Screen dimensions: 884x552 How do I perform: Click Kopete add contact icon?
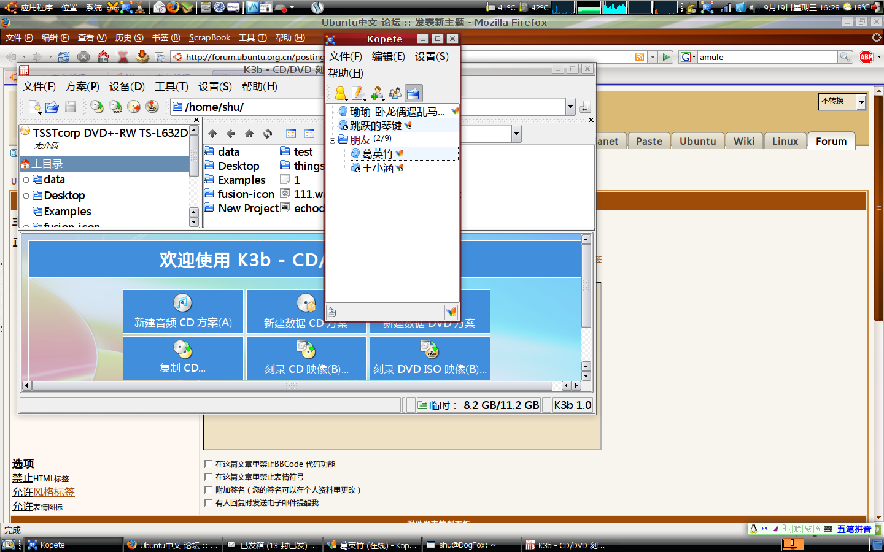(x=377, y=93)
